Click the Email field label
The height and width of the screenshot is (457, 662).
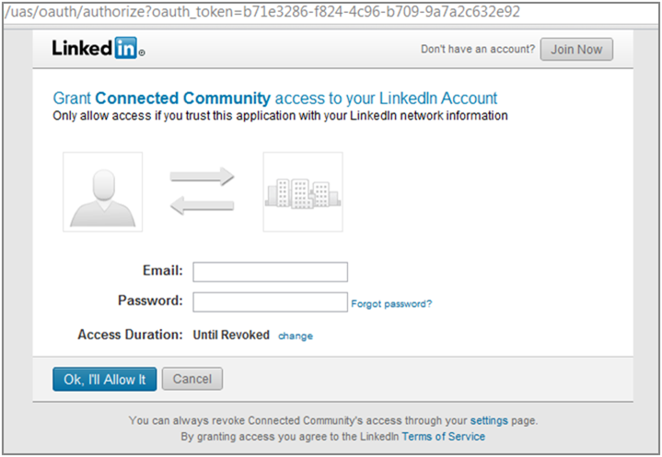(x=163, y=270)
